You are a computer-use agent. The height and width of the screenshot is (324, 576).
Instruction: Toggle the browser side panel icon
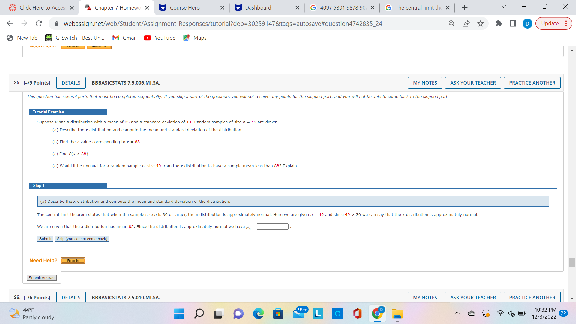513,23
